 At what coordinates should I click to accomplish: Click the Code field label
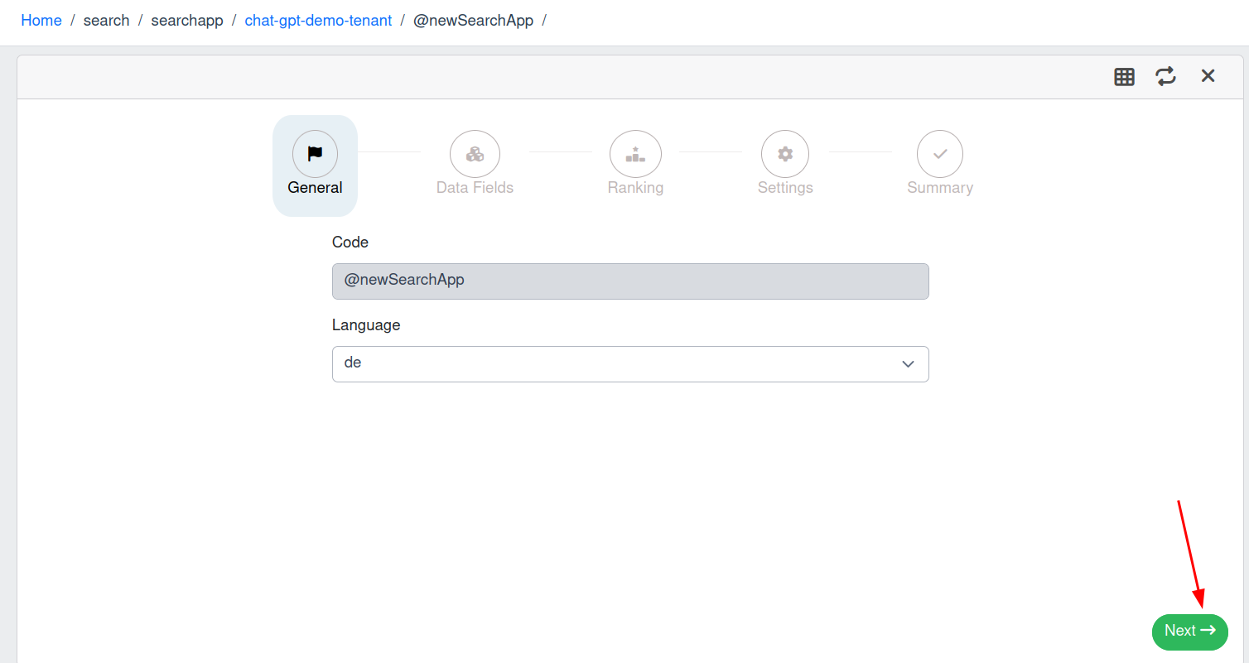click(350, 243)
